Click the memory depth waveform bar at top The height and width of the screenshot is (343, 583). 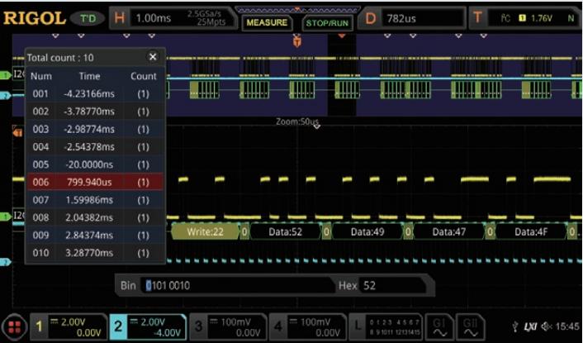[297, 10]
